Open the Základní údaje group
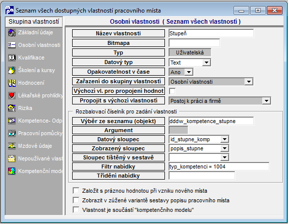The width and height of the screenshot is (288, 224). 35,32
